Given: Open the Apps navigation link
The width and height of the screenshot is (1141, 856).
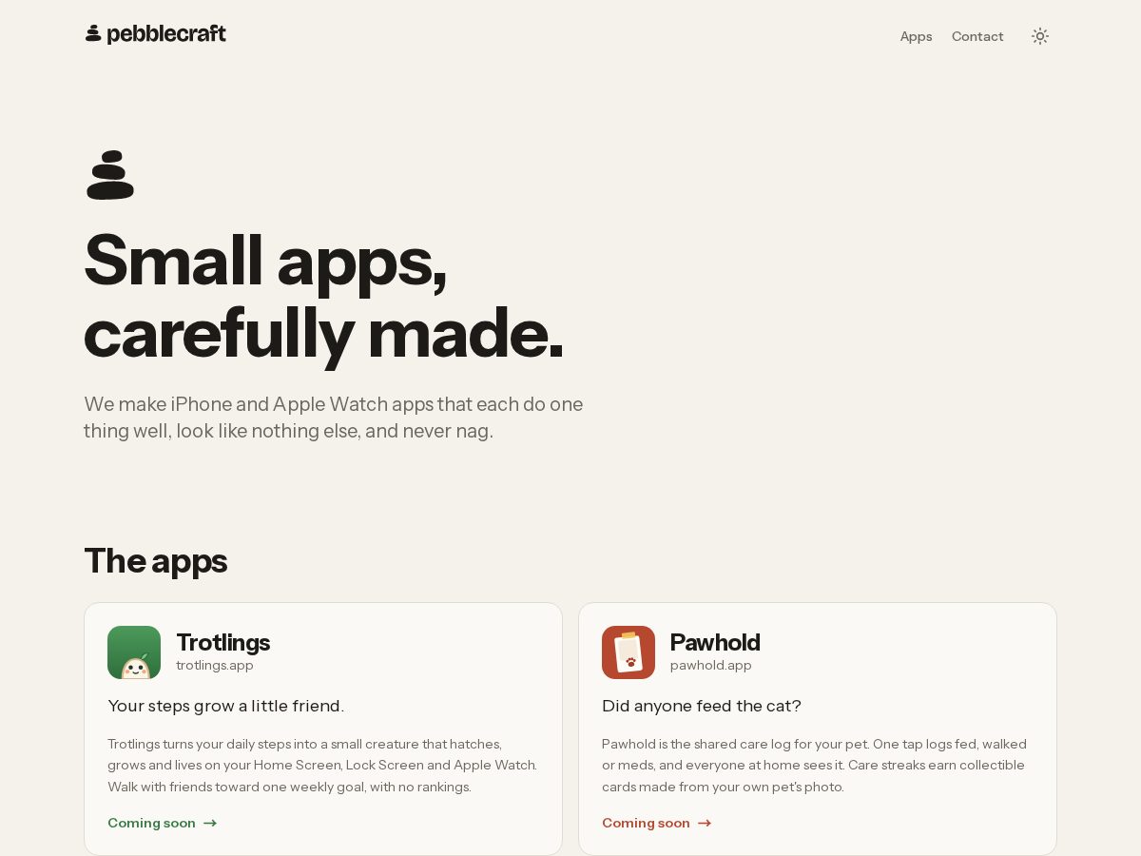Looking at the screenshot, I should 916,36.
